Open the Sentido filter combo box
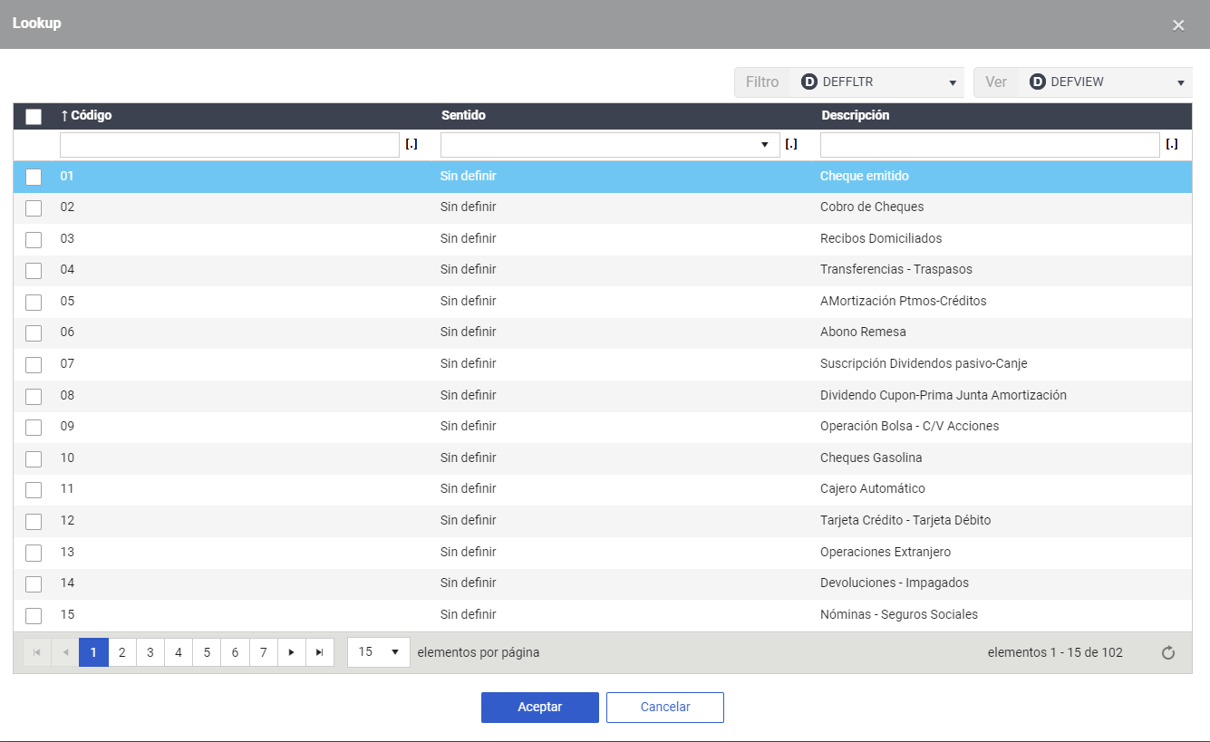This screenshot has width=1210, height=742. [609, 145]
